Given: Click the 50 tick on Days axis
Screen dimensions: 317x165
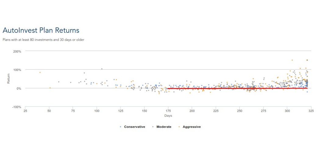Looking at the screenshot, I should tap(49, 111).
